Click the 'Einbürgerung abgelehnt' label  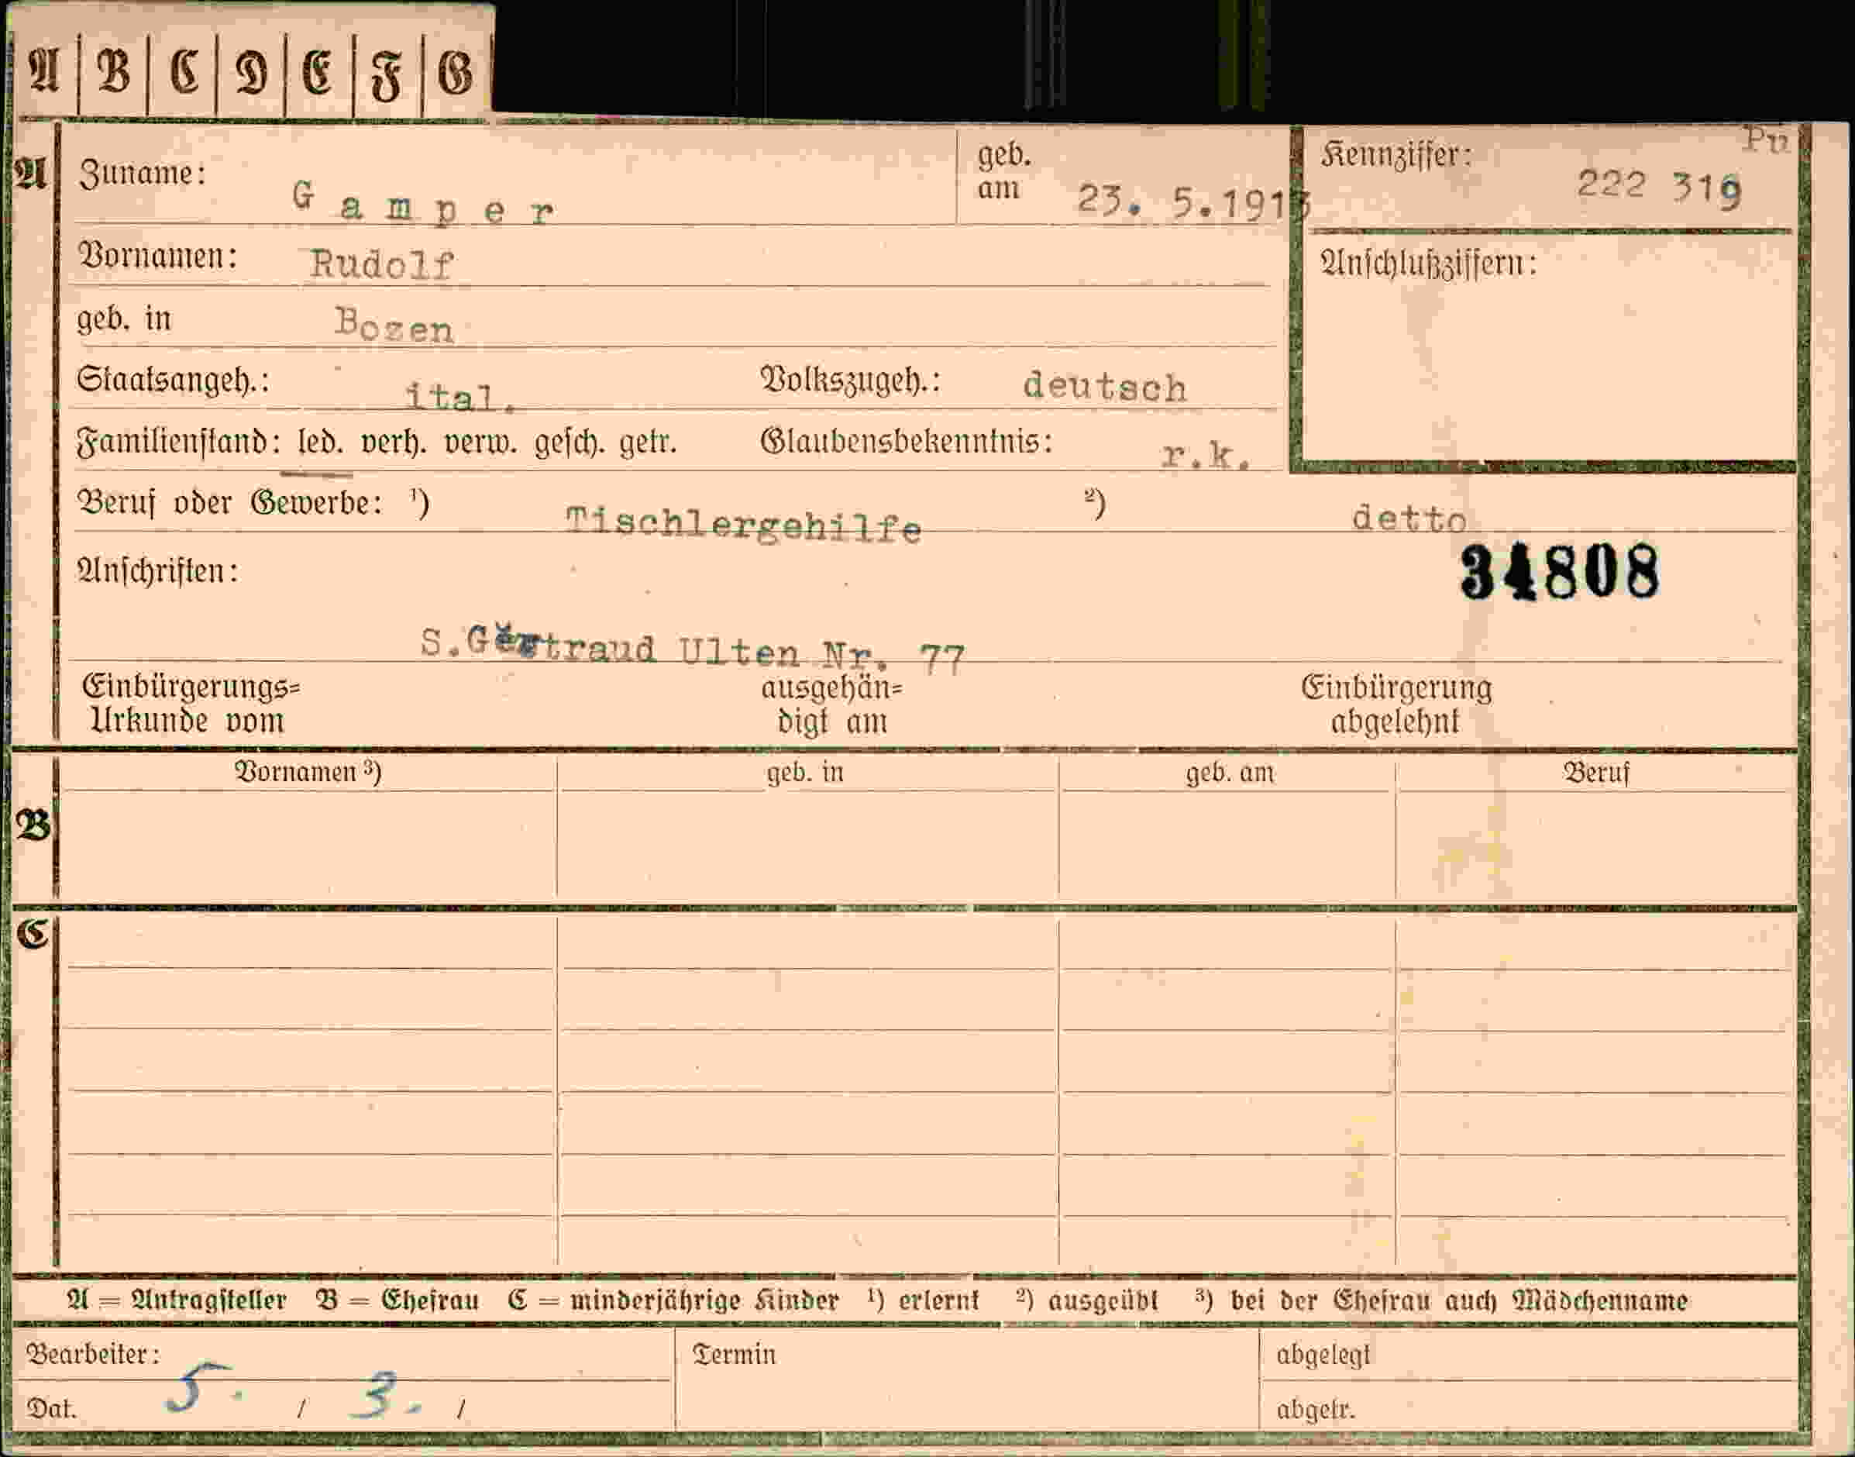point(1396,704)
